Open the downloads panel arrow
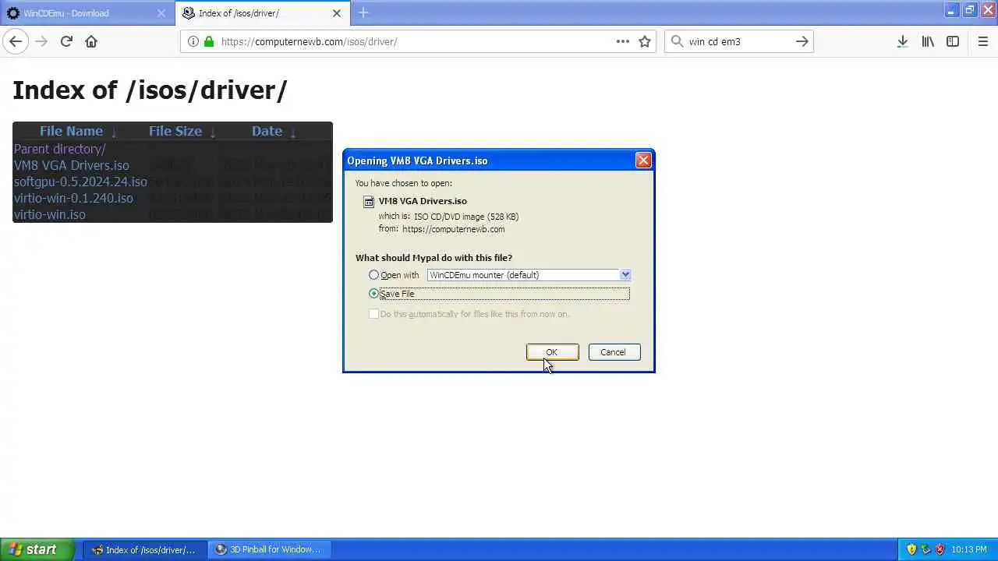The width and height of the screenshot is (998, 561). [902, 41]
